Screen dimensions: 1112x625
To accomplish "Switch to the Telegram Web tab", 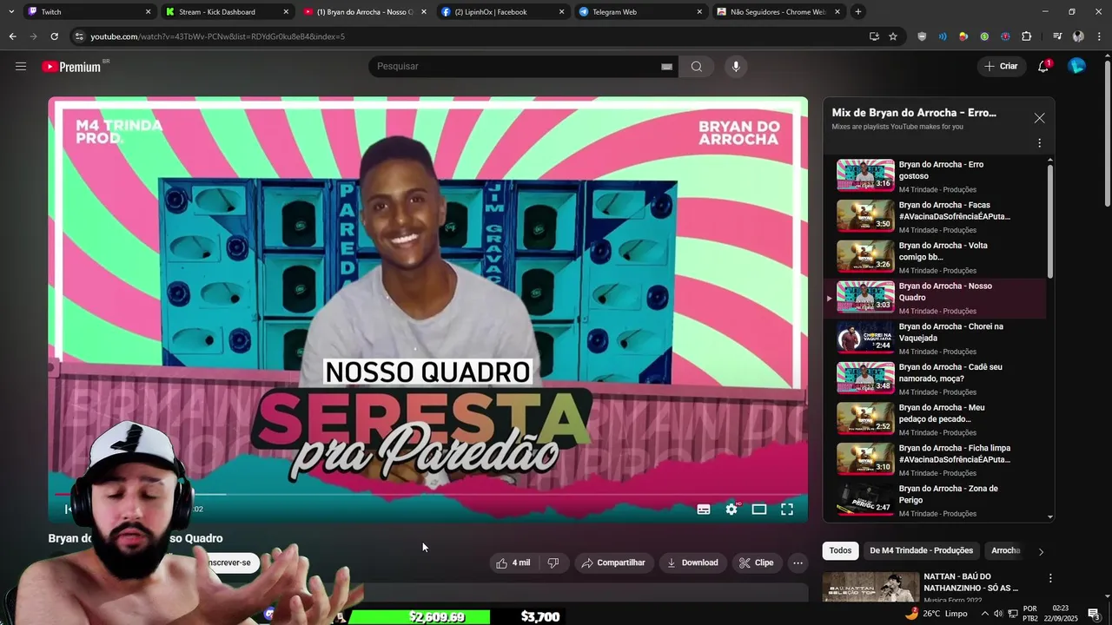I will 639,12.
